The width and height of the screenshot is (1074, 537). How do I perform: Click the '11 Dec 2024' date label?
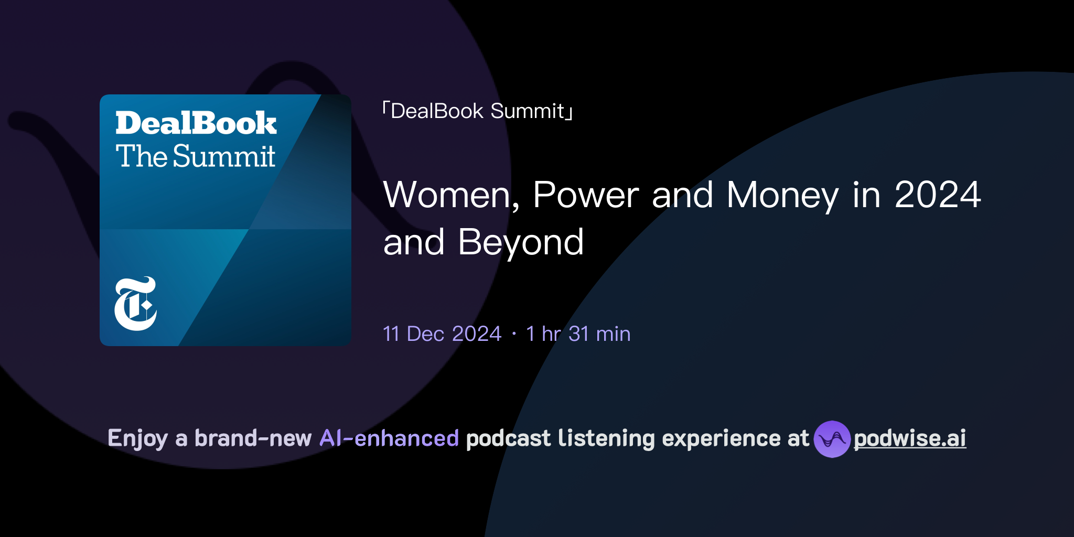[442, 334]
